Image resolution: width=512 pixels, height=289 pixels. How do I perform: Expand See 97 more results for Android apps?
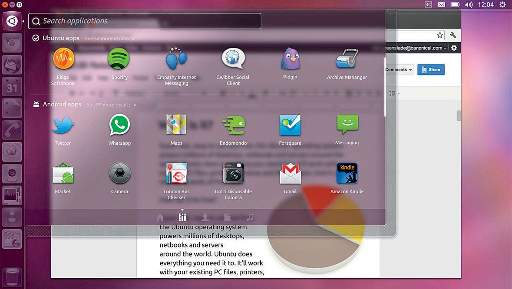[111, 104]
